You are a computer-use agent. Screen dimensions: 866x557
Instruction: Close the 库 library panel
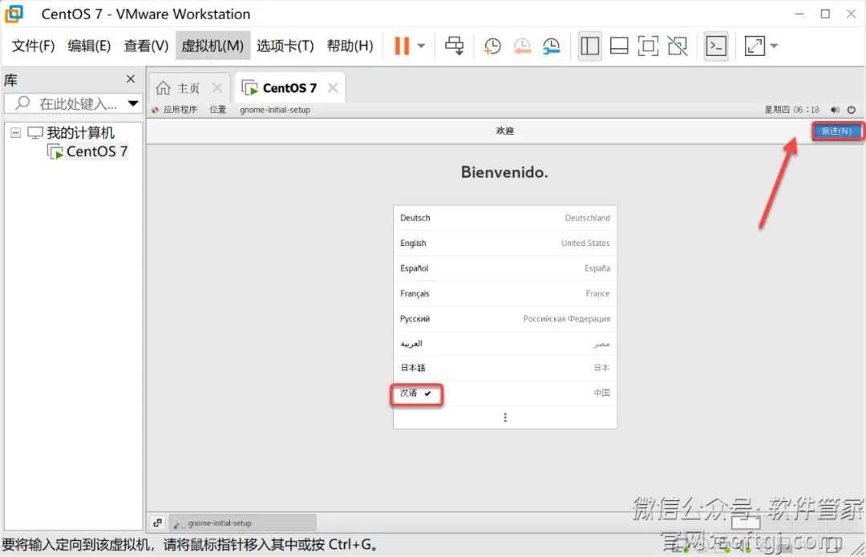point(131,79)
